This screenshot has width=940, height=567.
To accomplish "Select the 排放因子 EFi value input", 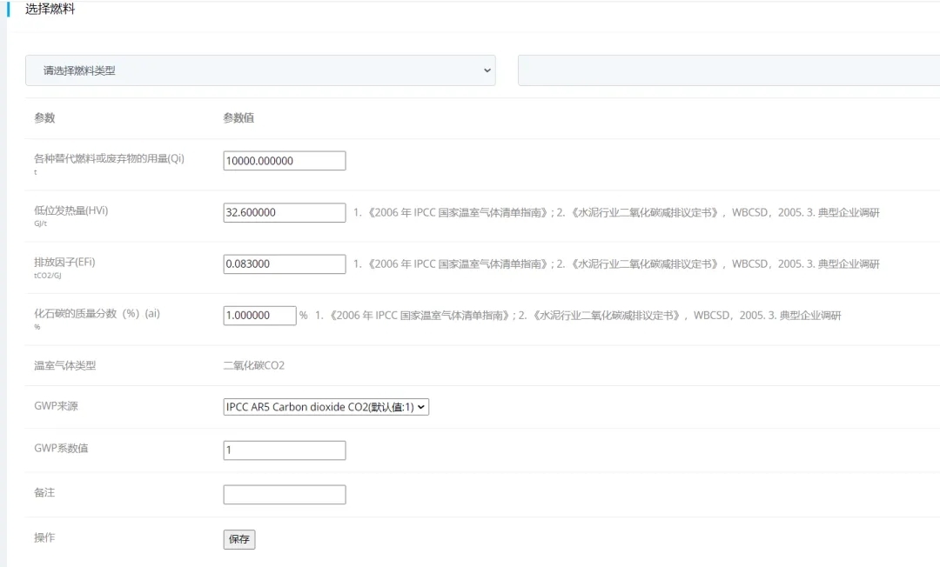I will click(284, 263).
